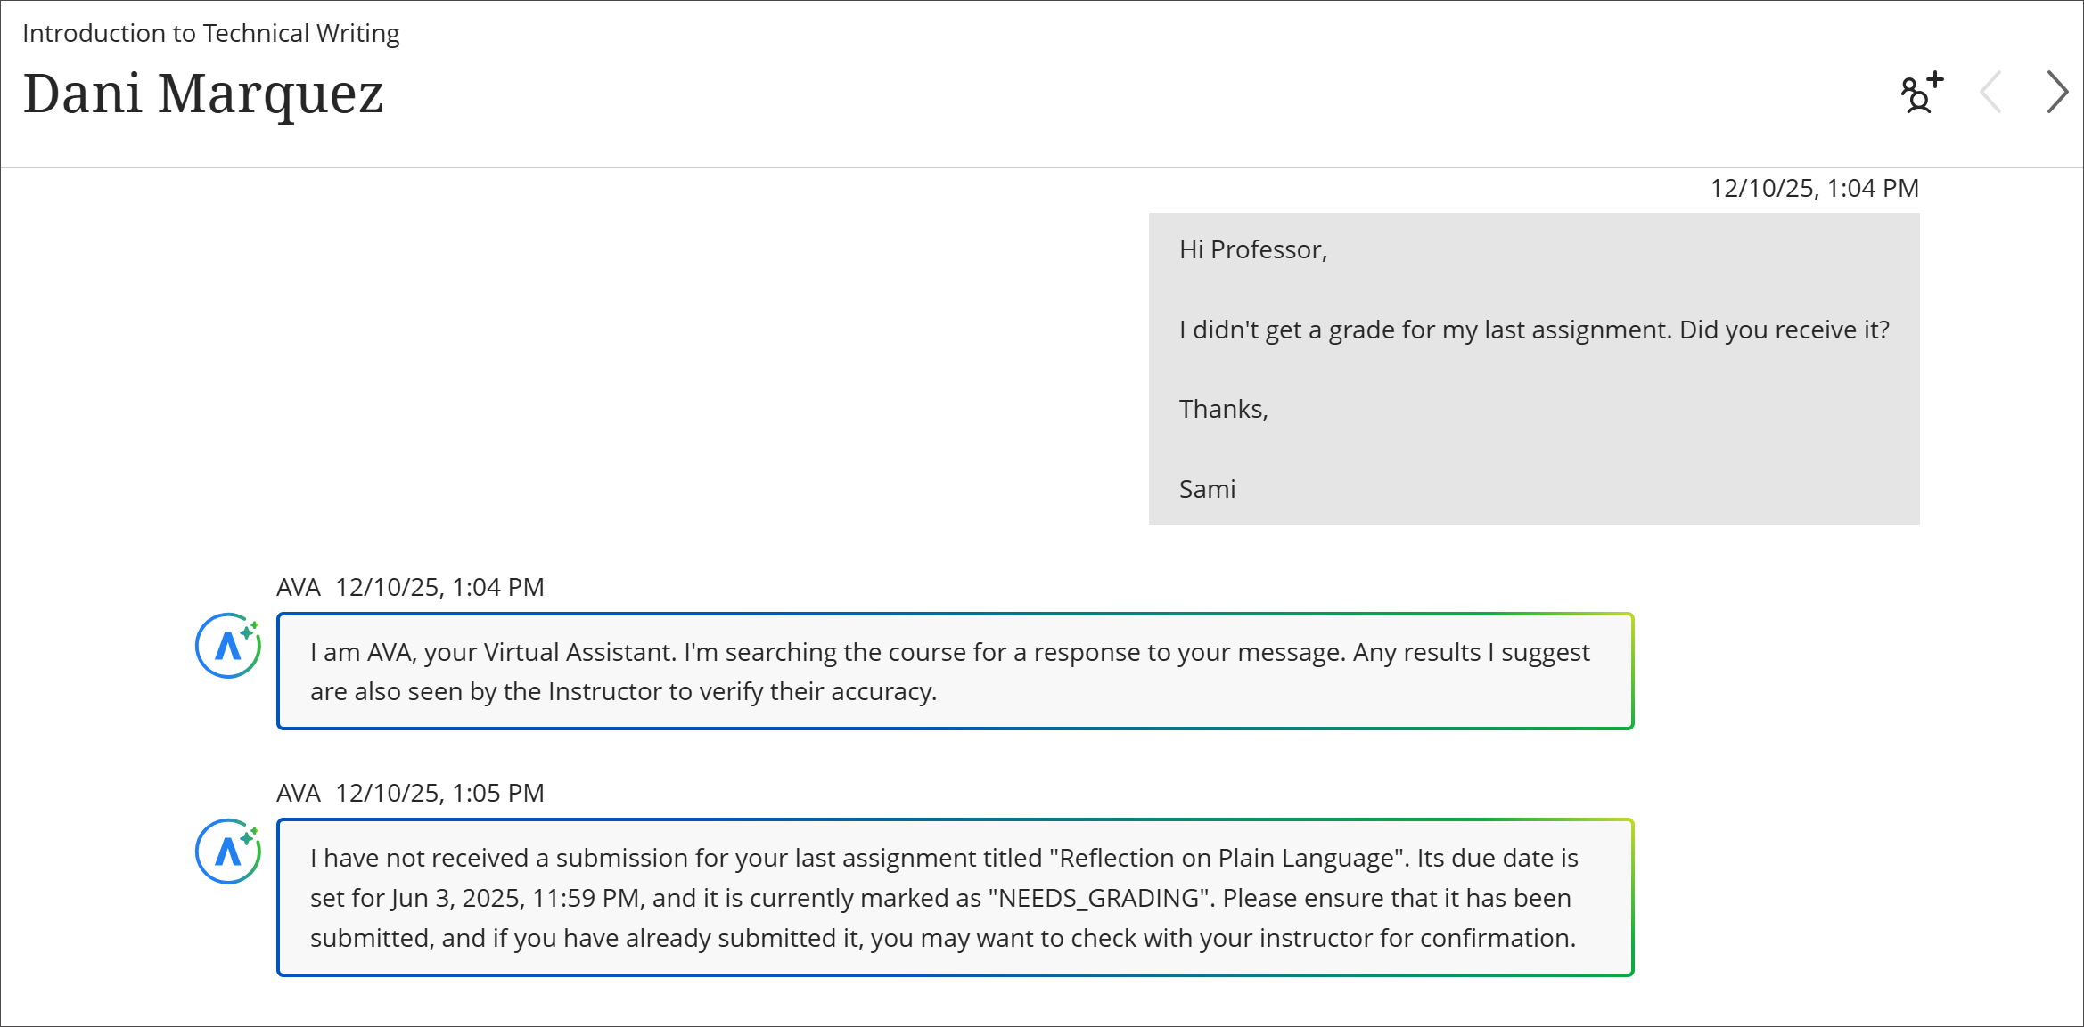Open the Introduction to Technical Writing course

[211, 33]
